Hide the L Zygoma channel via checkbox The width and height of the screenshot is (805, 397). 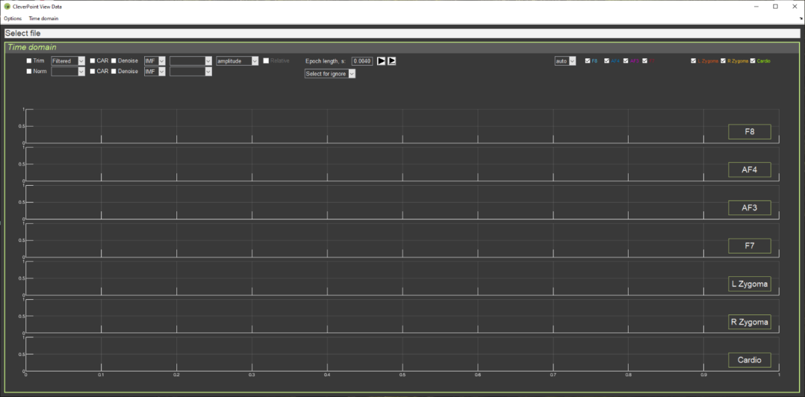tap(694, 61)
